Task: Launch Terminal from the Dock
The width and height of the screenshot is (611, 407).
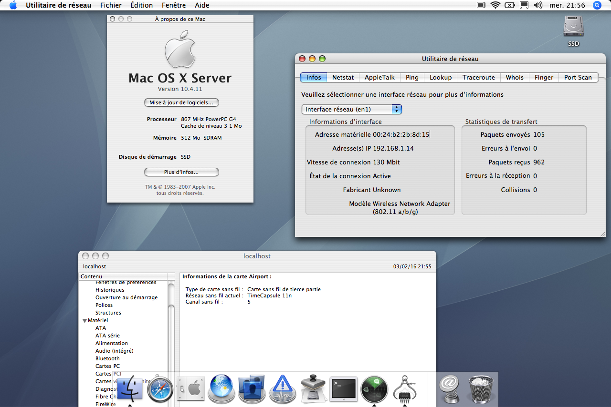Action: coord(344,389)
